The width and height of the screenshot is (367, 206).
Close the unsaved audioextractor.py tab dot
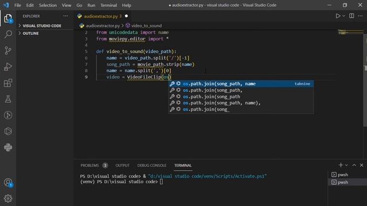(126, 16)
